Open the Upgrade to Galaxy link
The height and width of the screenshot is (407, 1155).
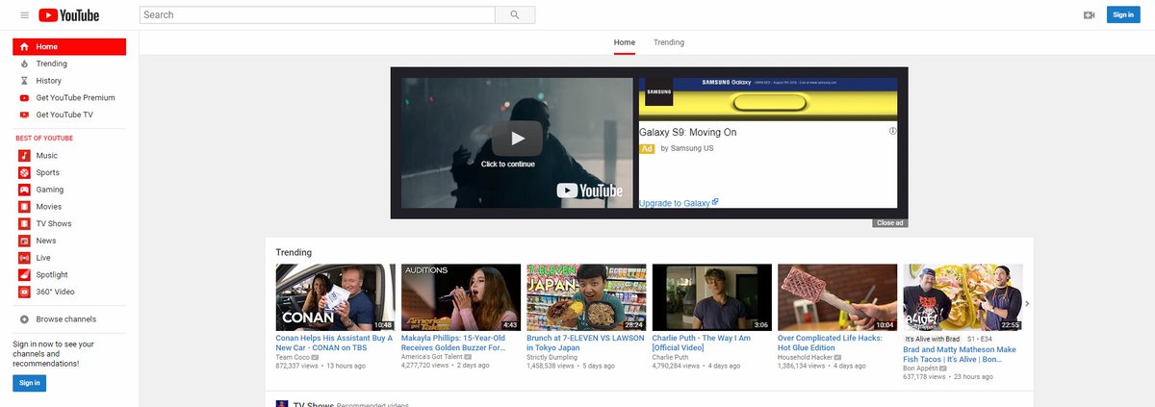(679, 203)
